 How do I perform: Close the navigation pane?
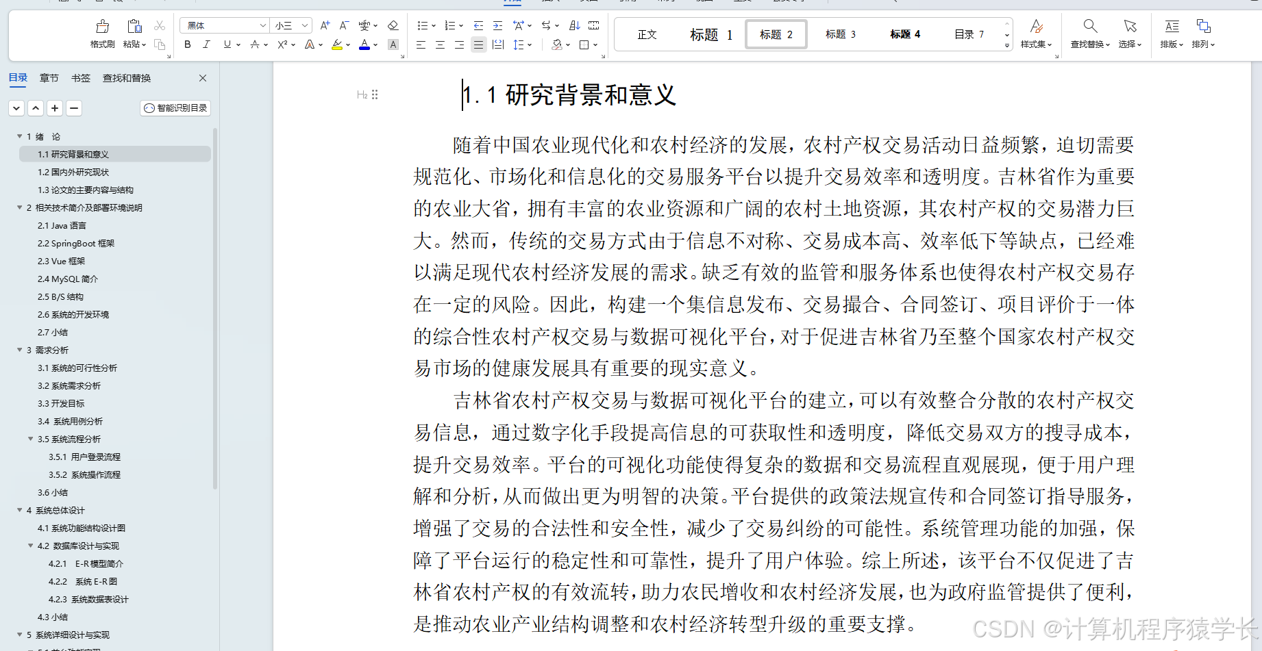[203, 78]
